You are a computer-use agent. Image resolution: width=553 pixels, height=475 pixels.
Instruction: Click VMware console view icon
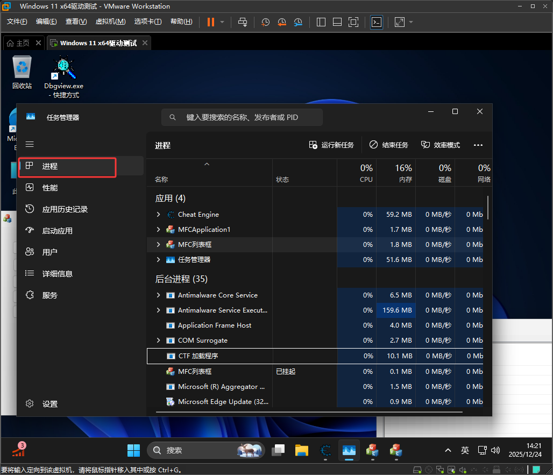coord(377,22)
